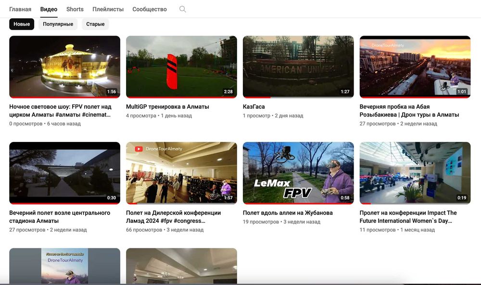Open the MultiGP training video thumbnail

[182, 66]
